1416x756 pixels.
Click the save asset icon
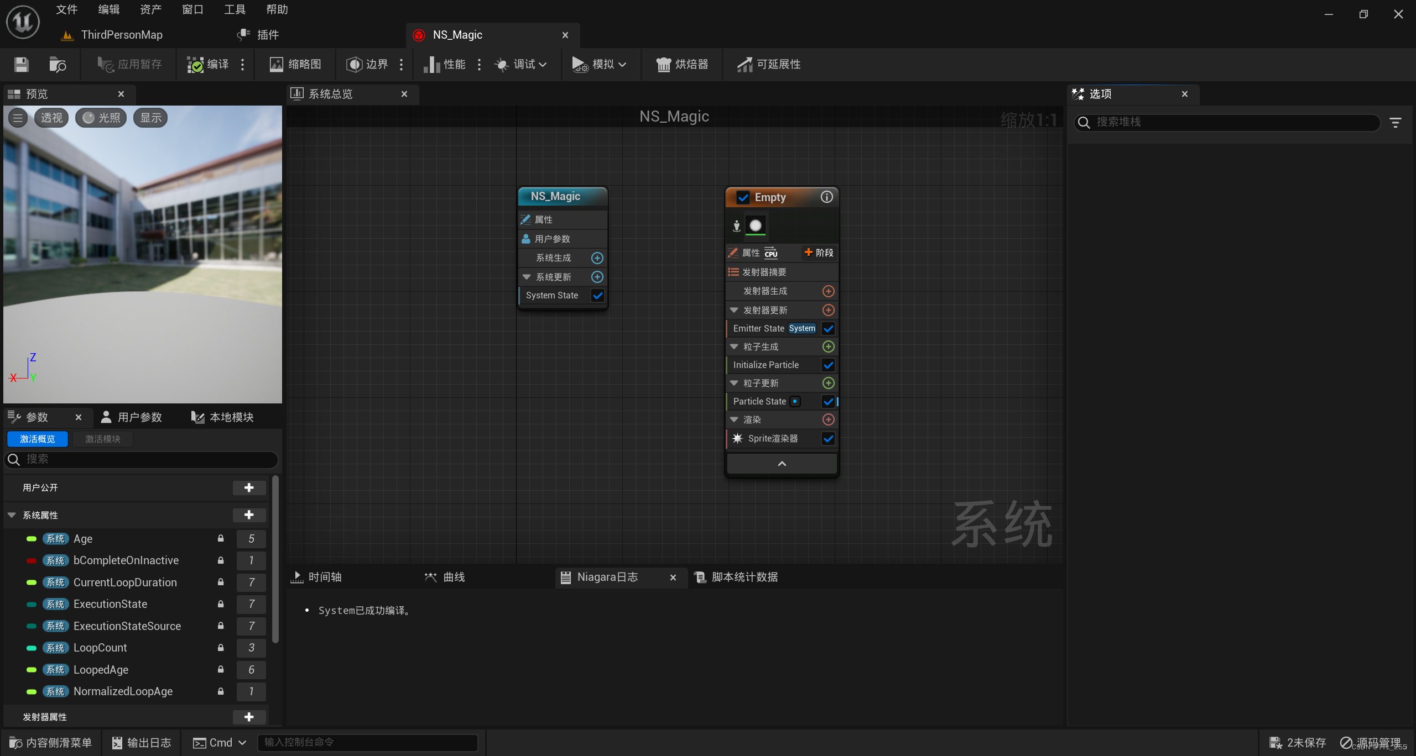tap(22, 65)
